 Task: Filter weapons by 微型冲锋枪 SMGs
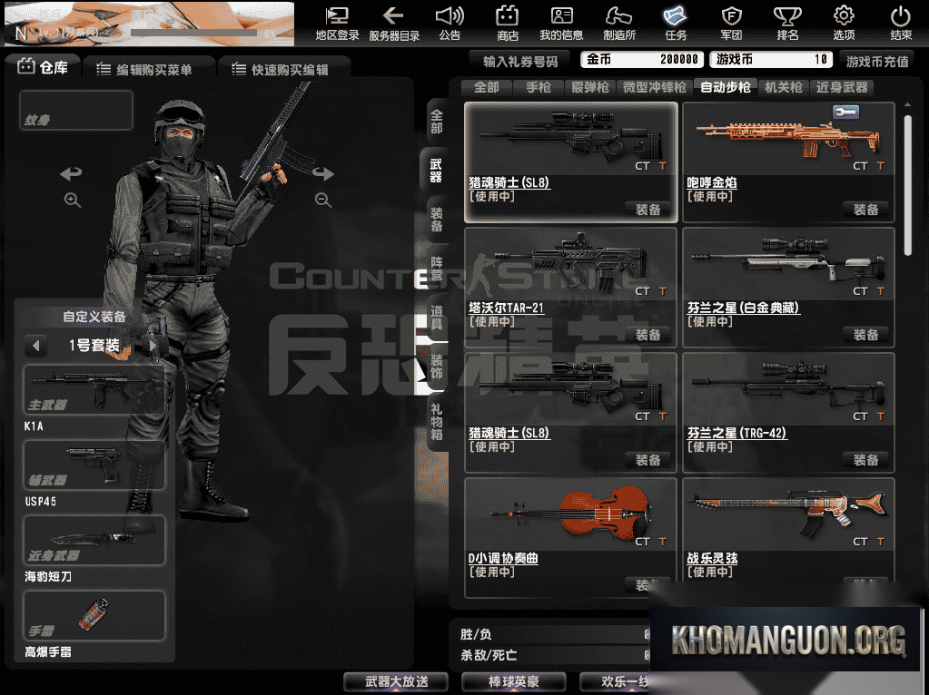(654, 88)
